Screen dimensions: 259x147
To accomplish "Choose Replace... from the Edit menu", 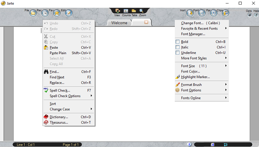I will click(x=69, y=83).
